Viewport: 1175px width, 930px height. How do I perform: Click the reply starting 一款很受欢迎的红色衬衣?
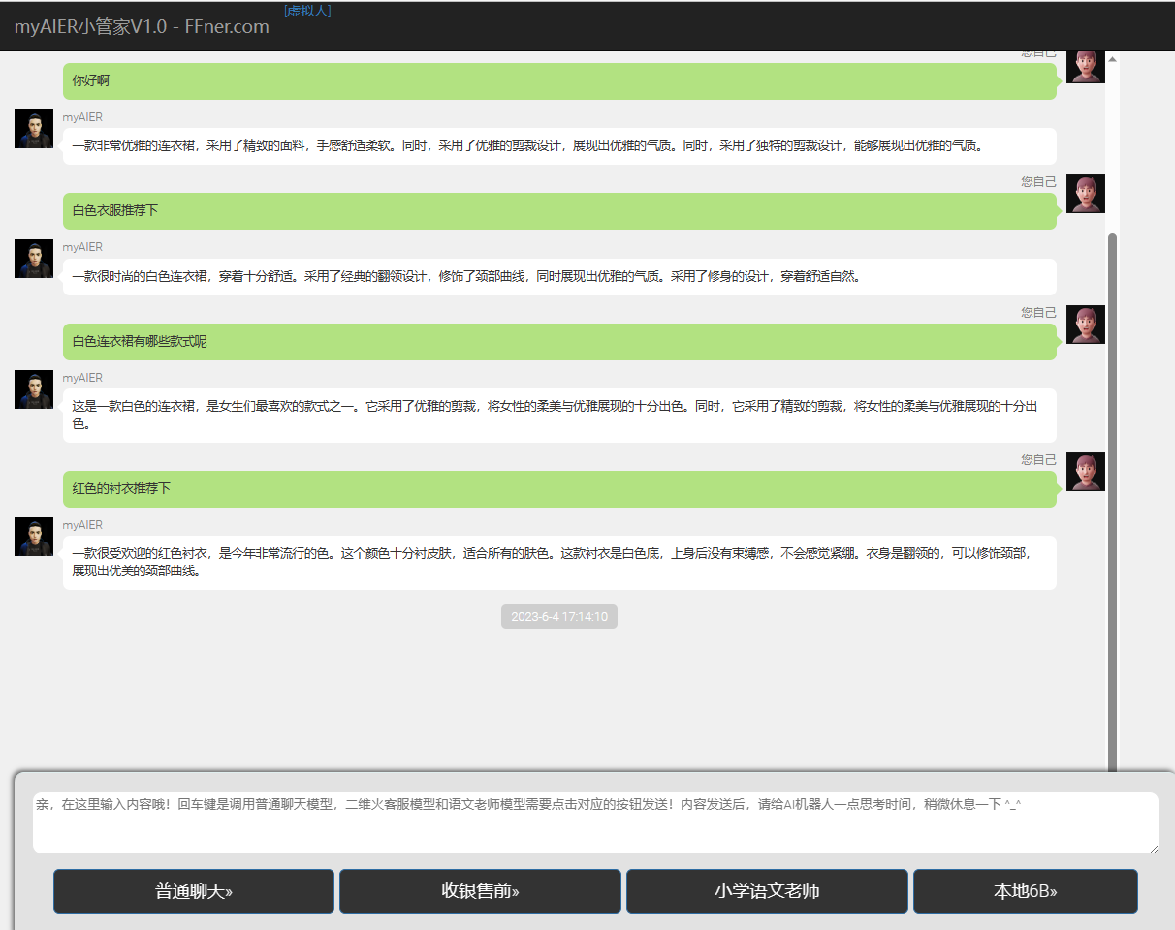559,563
